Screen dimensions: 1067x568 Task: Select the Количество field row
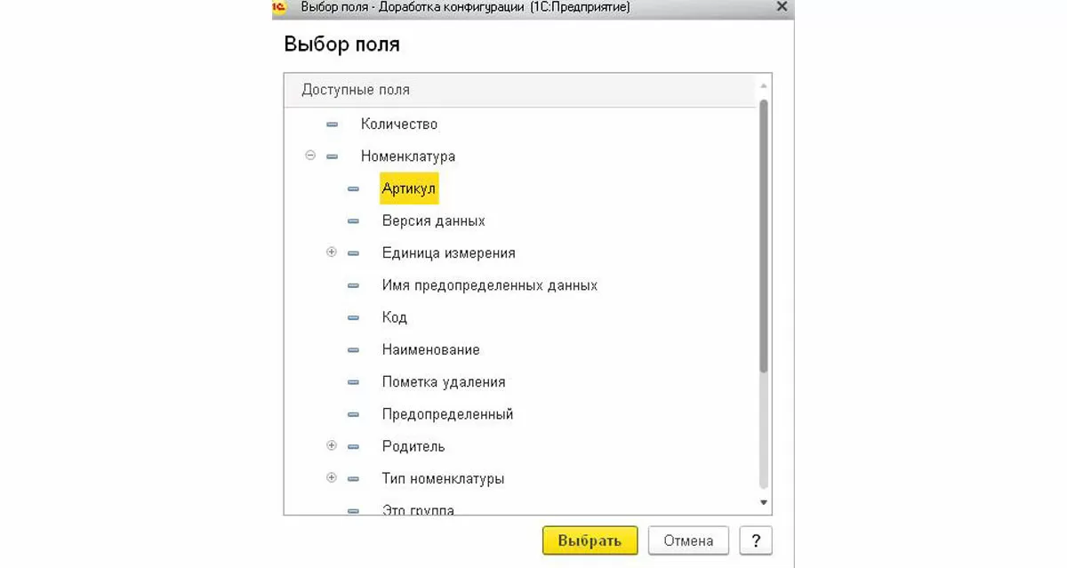coord(398,124)
